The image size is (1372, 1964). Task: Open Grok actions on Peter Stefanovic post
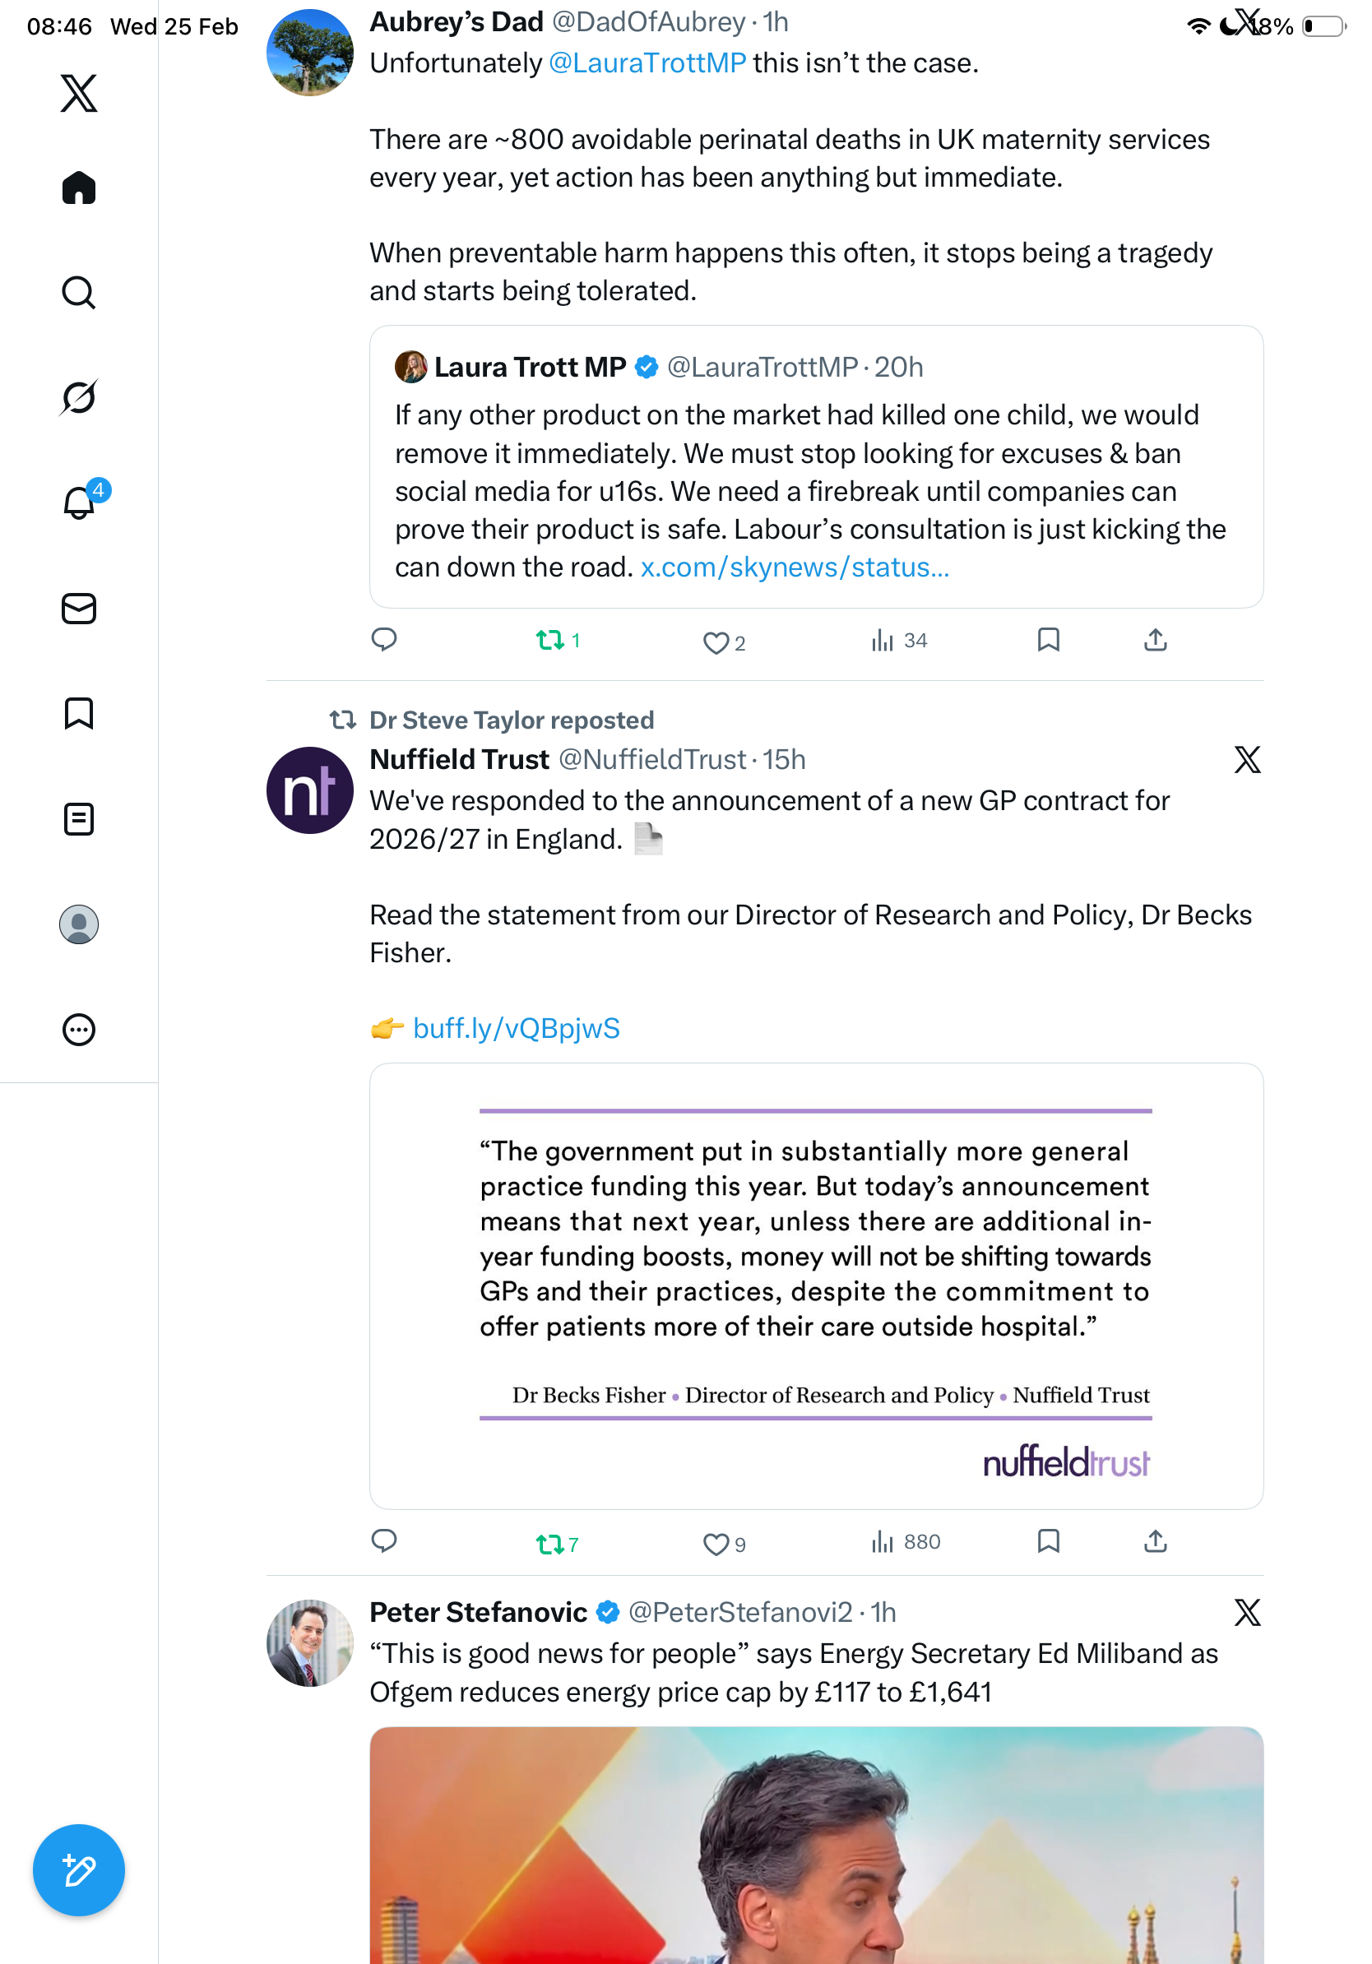point(1247,1613)
